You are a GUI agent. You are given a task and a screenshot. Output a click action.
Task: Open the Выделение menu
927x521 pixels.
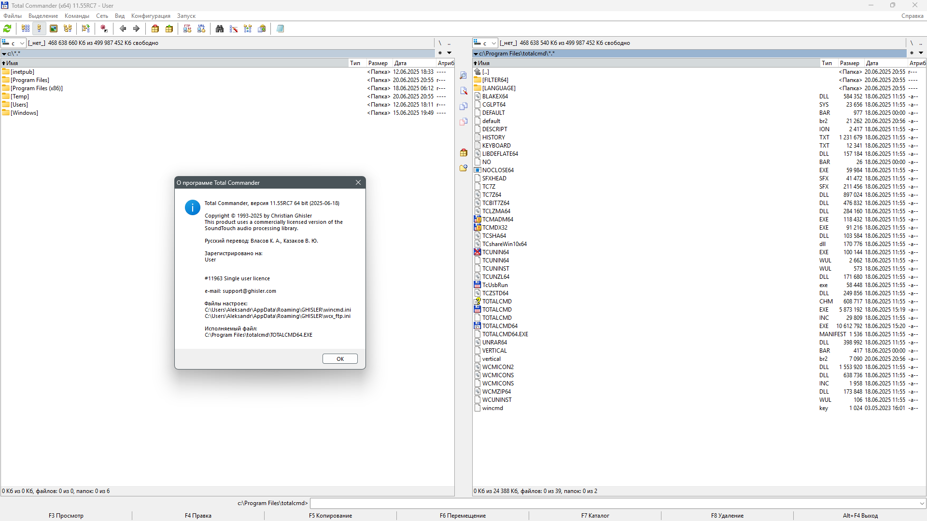coord(43,16)
